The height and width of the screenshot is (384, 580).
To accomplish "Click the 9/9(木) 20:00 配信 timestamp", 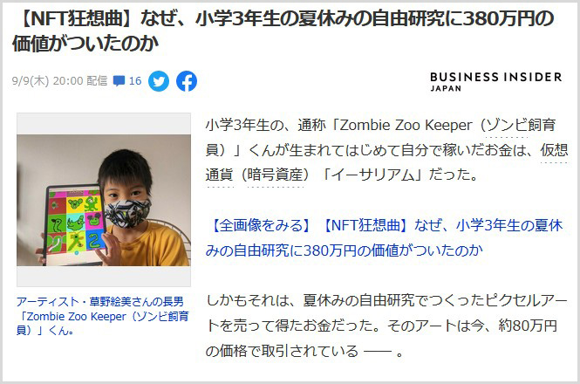I will [x=59, y=80].
